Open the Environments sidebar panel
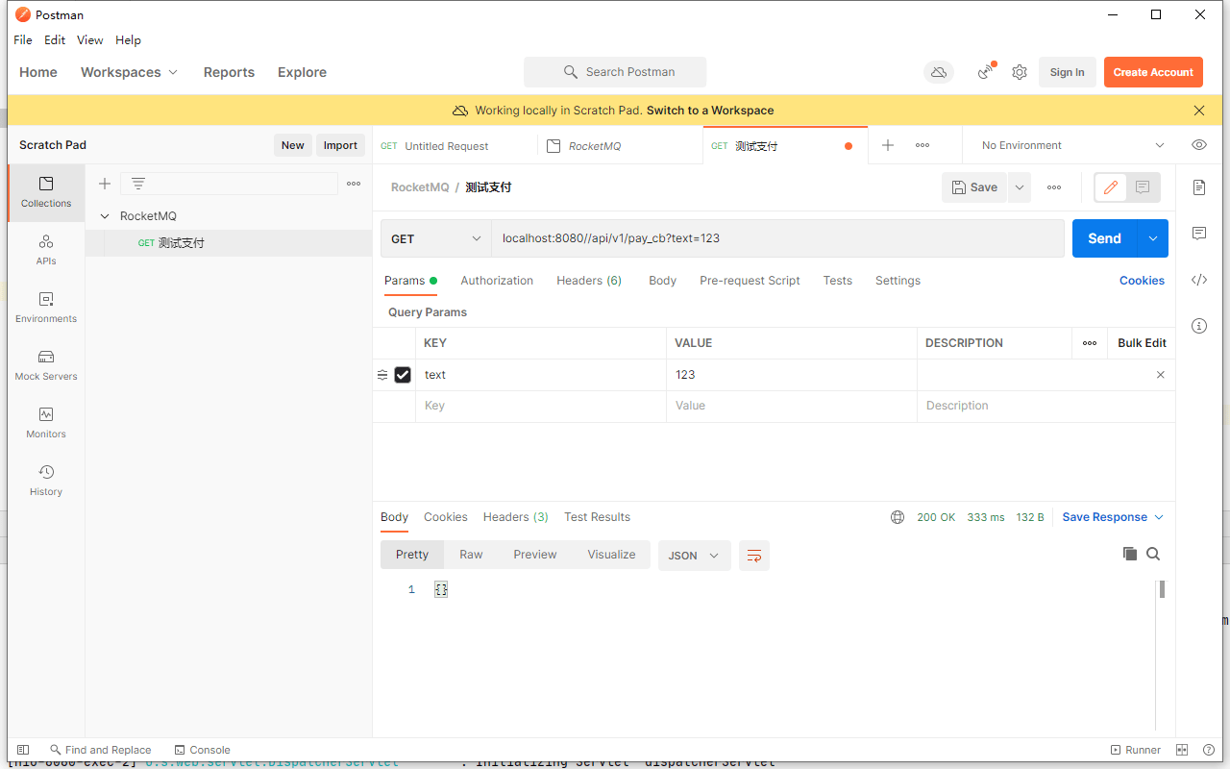Viewport: 1230px width, 769px height. [x=46, y=308]
